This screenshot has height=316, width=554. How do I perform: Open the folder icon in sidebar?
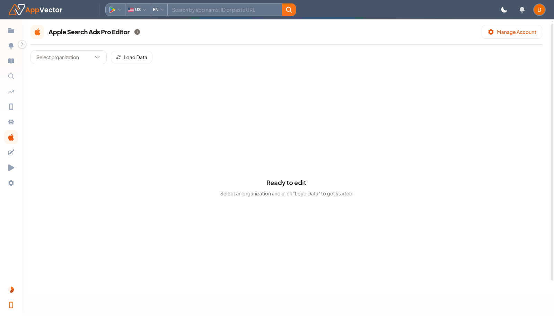[11, 30]
